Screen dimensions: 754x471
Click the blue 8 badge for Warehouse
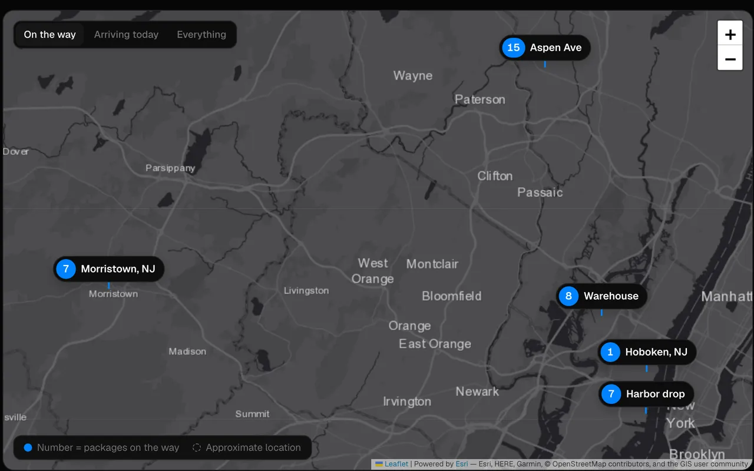[568, 296]
